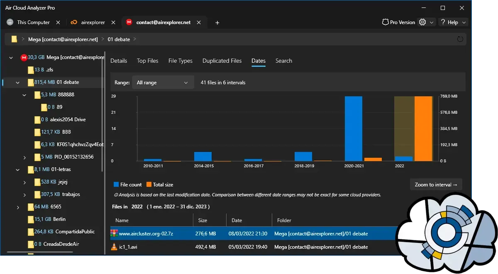Sort file list by Size column
The width and height of the screenshot is (498, 274).
[x=210, y=220]
